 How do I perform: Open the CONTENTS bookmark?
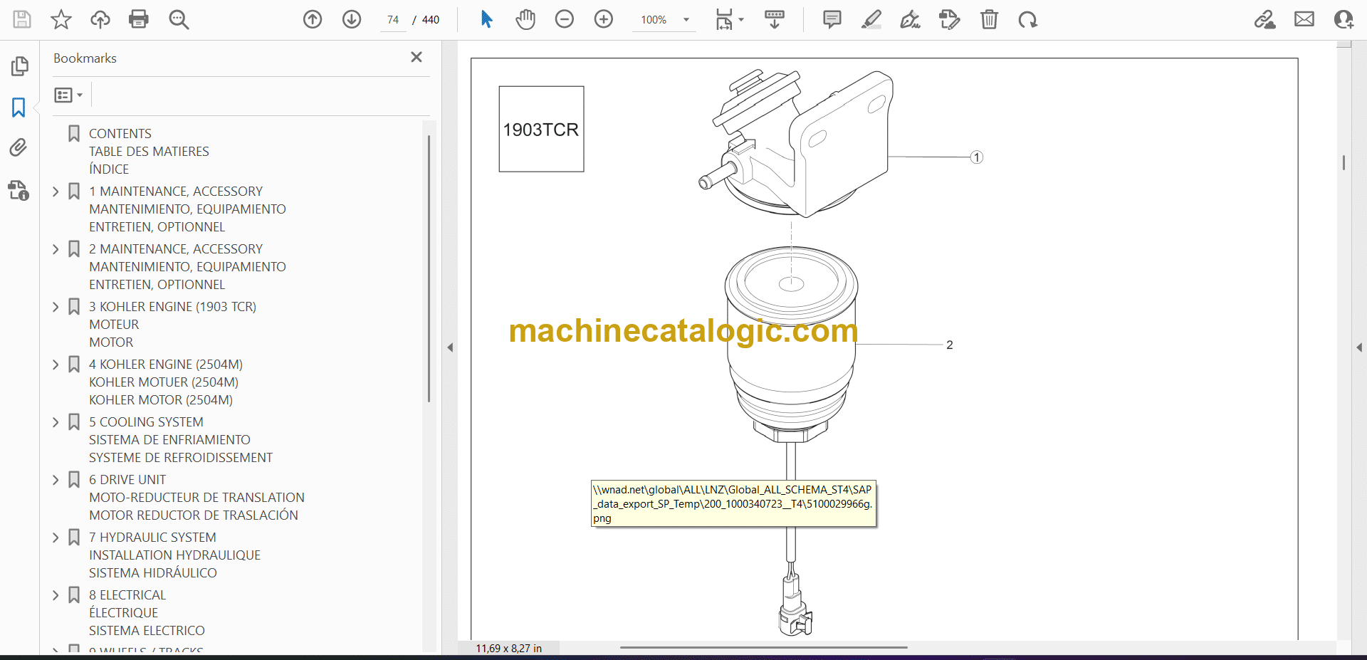pyautogui.click(x=120, y=134)
